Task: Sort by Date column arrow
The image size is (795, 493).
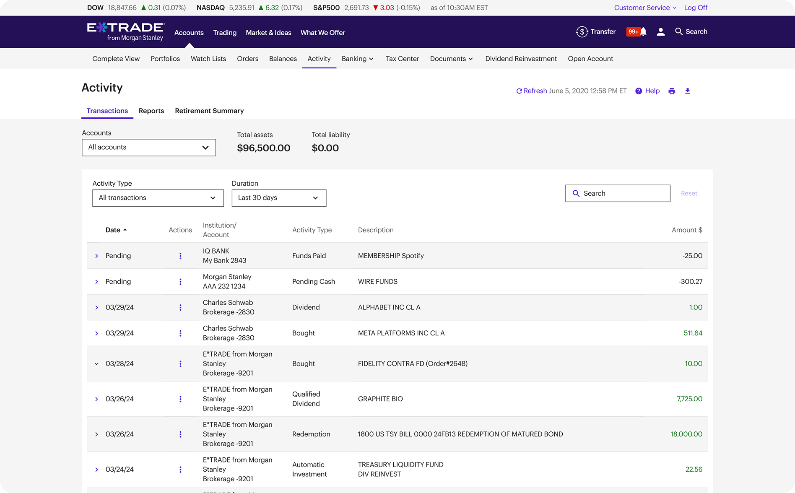Action: point(125,230)
